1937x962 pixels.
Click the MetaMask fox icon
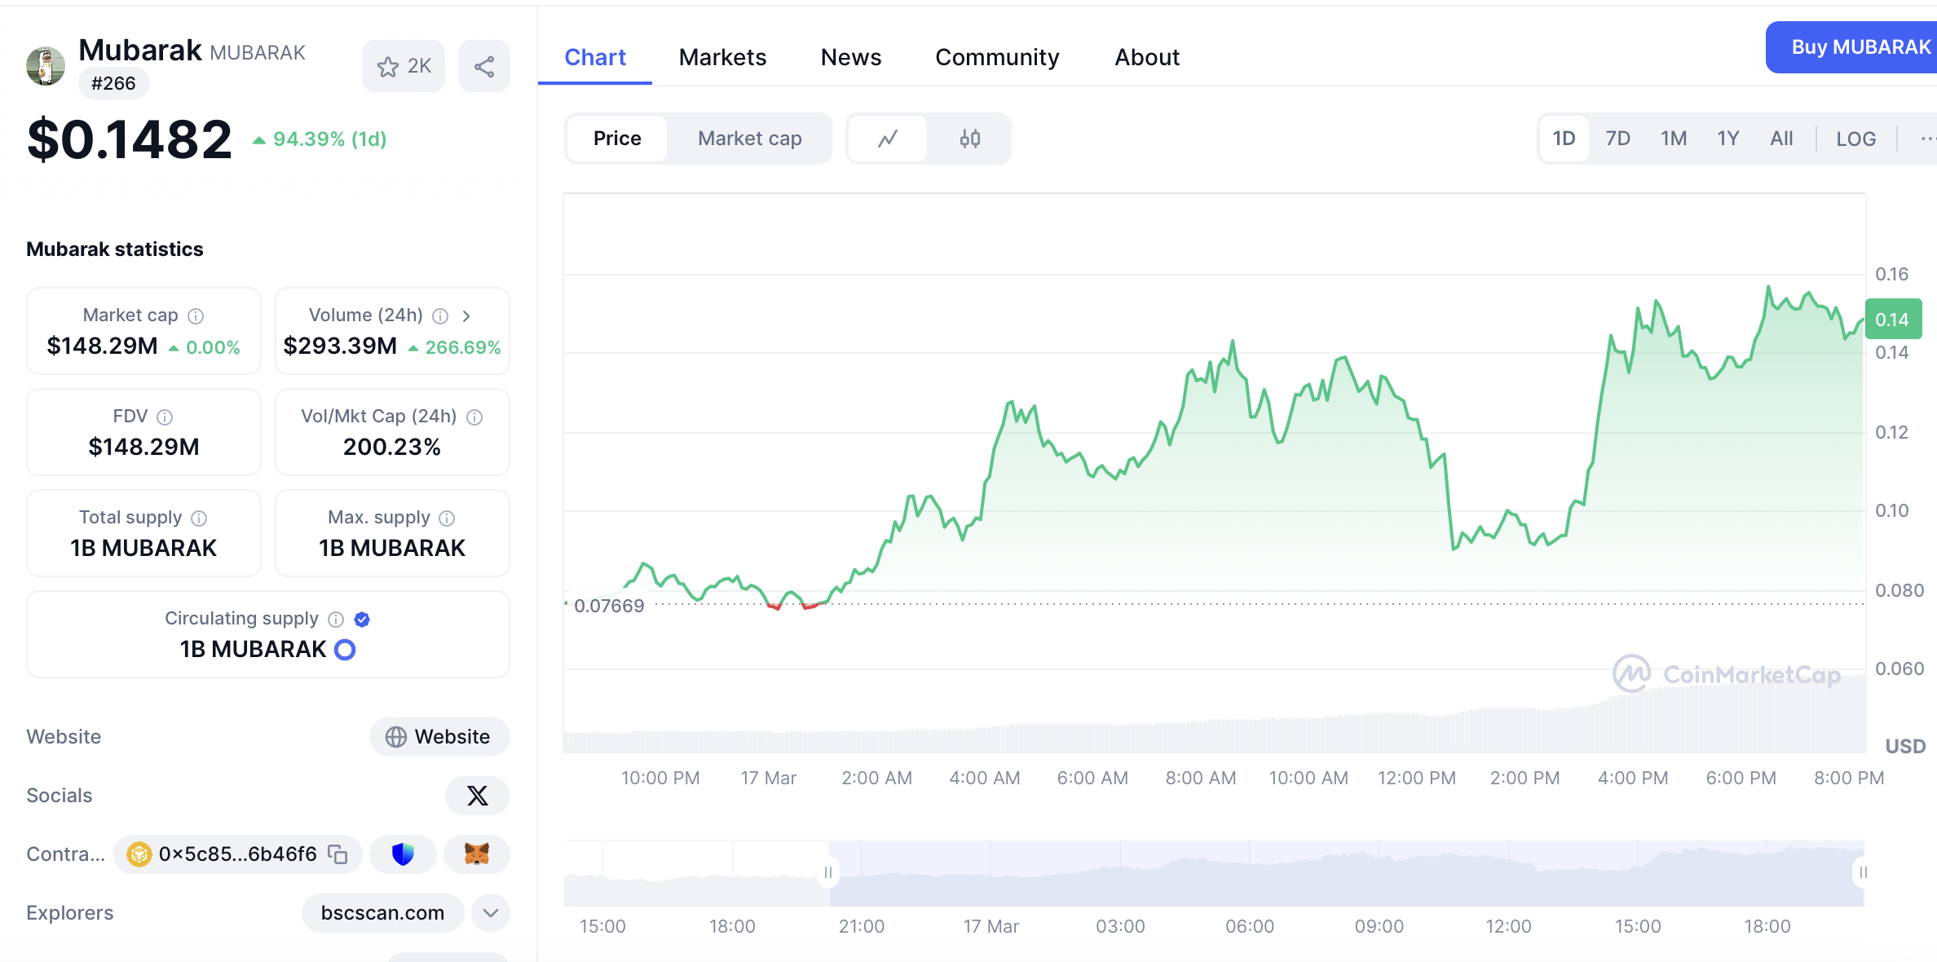point(476,854)
